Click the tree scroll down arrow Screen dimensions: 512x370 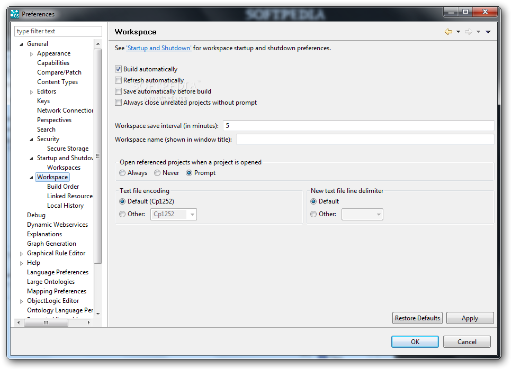(x=98, y=313)
